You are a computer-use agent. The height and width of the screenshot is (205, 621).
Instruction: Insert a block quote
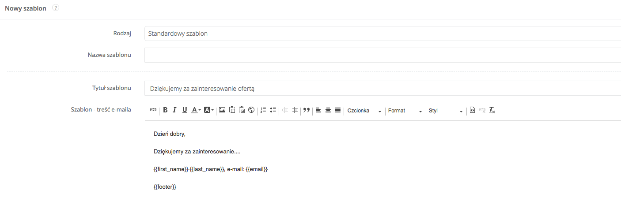tap(306, 110)
